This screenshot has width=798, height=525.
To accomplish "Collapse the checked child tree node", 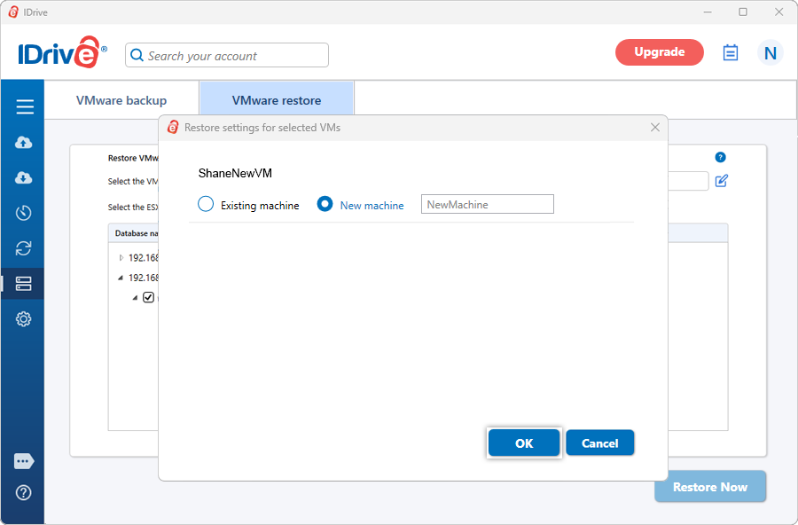I will [x=135, y=297].
